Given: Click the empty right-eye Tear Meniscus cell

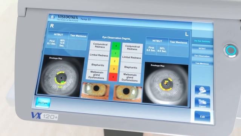Looking at the screenshot, I should 77,45.
